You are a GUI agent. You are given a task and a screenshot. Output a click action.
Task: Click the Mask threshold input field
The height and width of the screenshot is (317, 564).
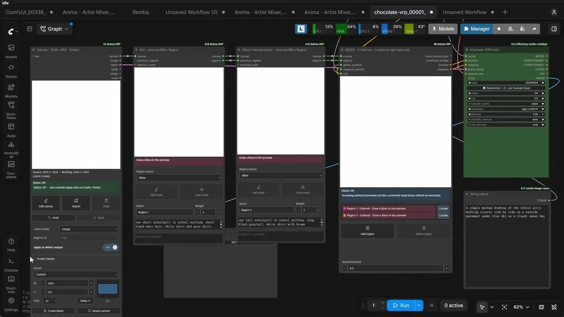point(396,268)
